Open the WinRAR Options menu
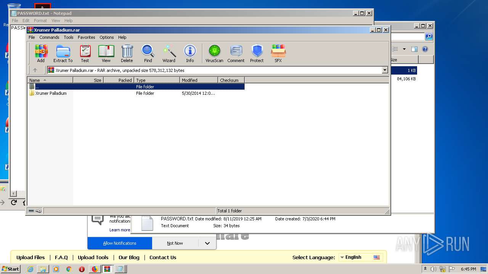The image size is (488, 274). pyautogui.click(x=107, y=37)
